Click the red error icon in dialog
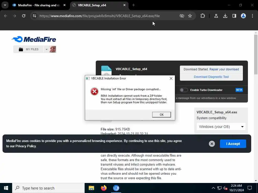The image size is (258, 193). (94, 91)
